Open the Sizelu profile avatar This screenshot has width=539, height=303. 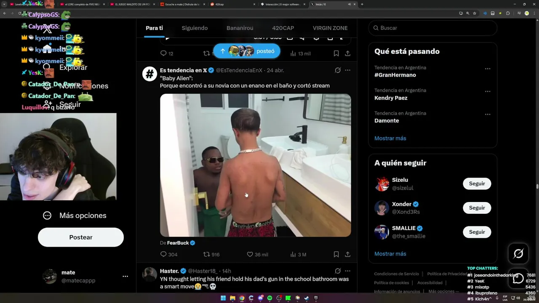pyautogui.click(x=382, y=184)
